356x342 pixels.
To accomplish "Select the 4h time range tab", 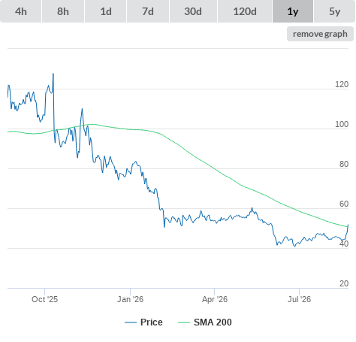I will click(21, 11).
